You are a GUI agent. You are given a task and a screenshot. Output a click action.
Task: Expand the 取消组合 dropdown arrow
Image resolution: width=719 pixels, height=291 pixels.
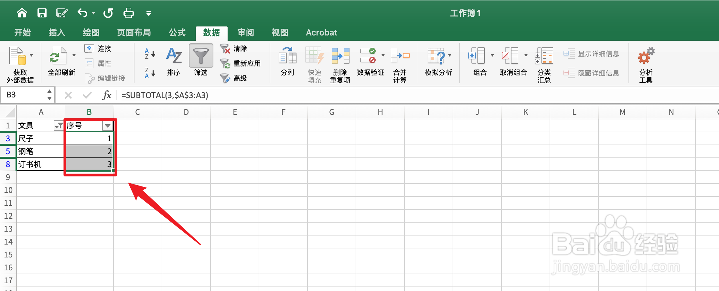click(526, 55)
